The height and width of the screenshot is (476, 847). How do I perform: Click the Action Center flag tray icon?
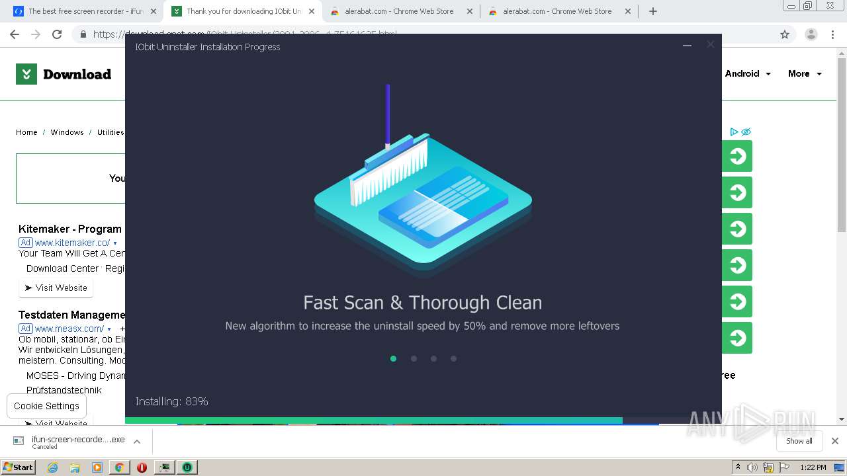pyautogui.click(x=783, y=467)
